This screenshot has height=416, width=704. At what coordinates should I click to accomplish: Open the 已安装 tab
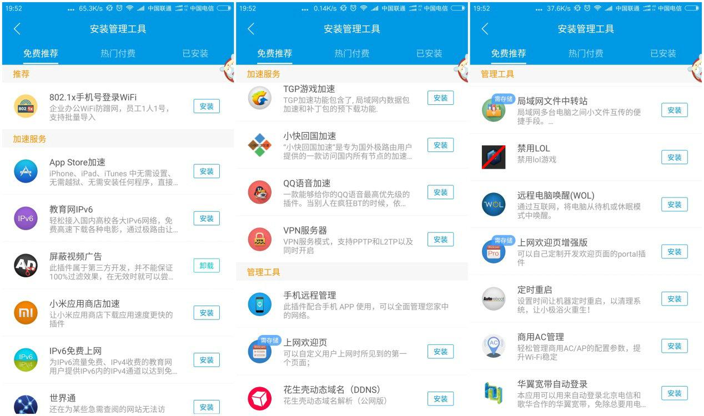click(195, 53)
